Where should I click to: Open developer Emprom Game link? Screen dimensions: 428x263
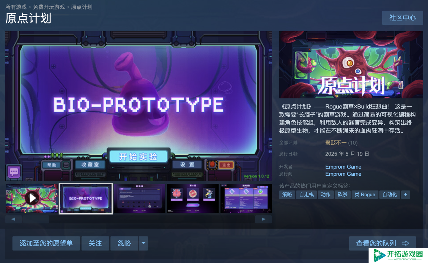tap(343, 167)
